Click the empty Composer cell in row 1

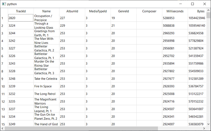(x=149, y=18)
